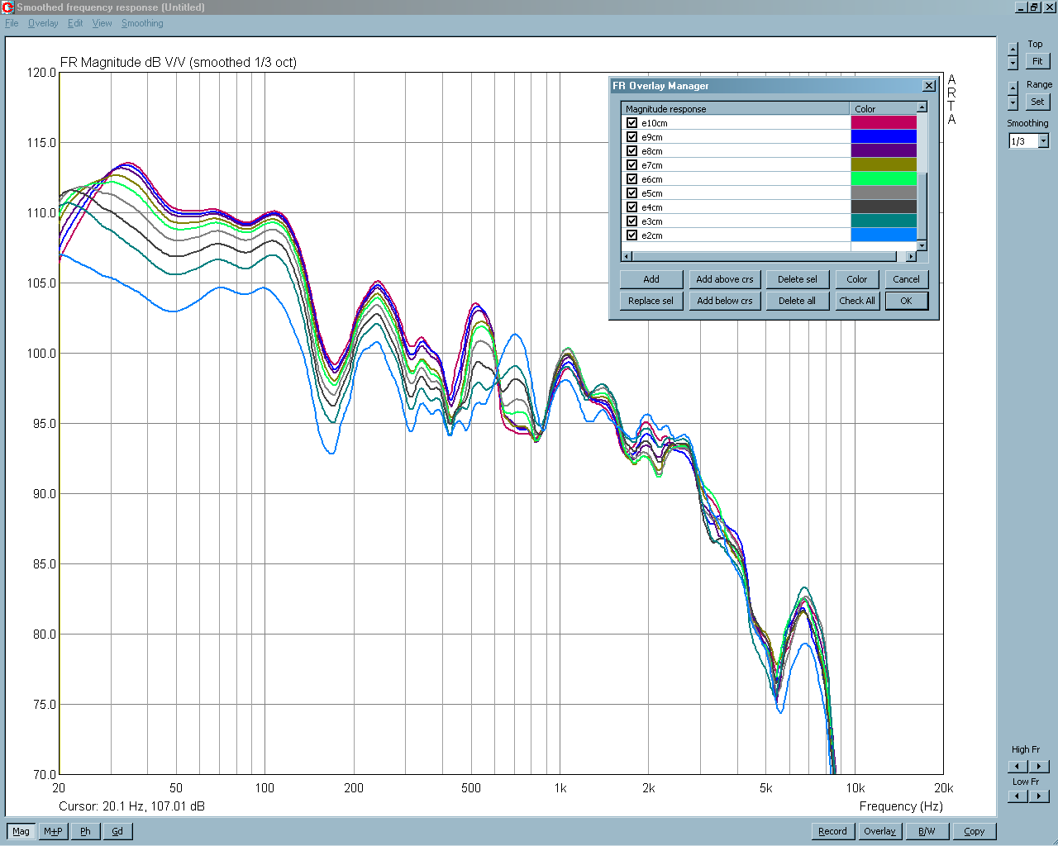The image size is (1058, 846).
Task: Click the B/W button
Action: (x=927, y=831)
